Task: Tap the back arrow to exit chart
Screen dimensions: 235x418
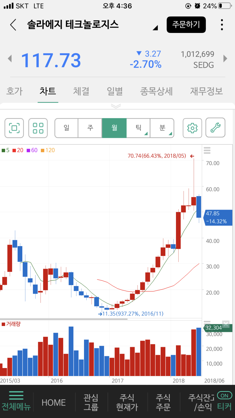Action: coord(12,25)
